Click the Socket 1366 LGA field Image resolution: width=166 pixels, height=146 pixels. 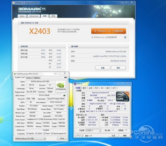tap(101, 98)
